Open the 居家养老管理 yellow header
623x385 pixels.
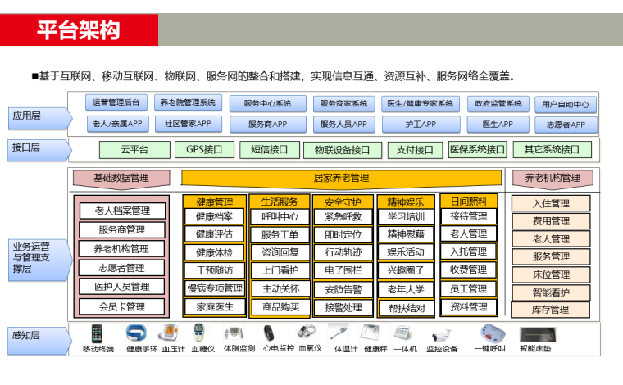[x=341, y=178]
